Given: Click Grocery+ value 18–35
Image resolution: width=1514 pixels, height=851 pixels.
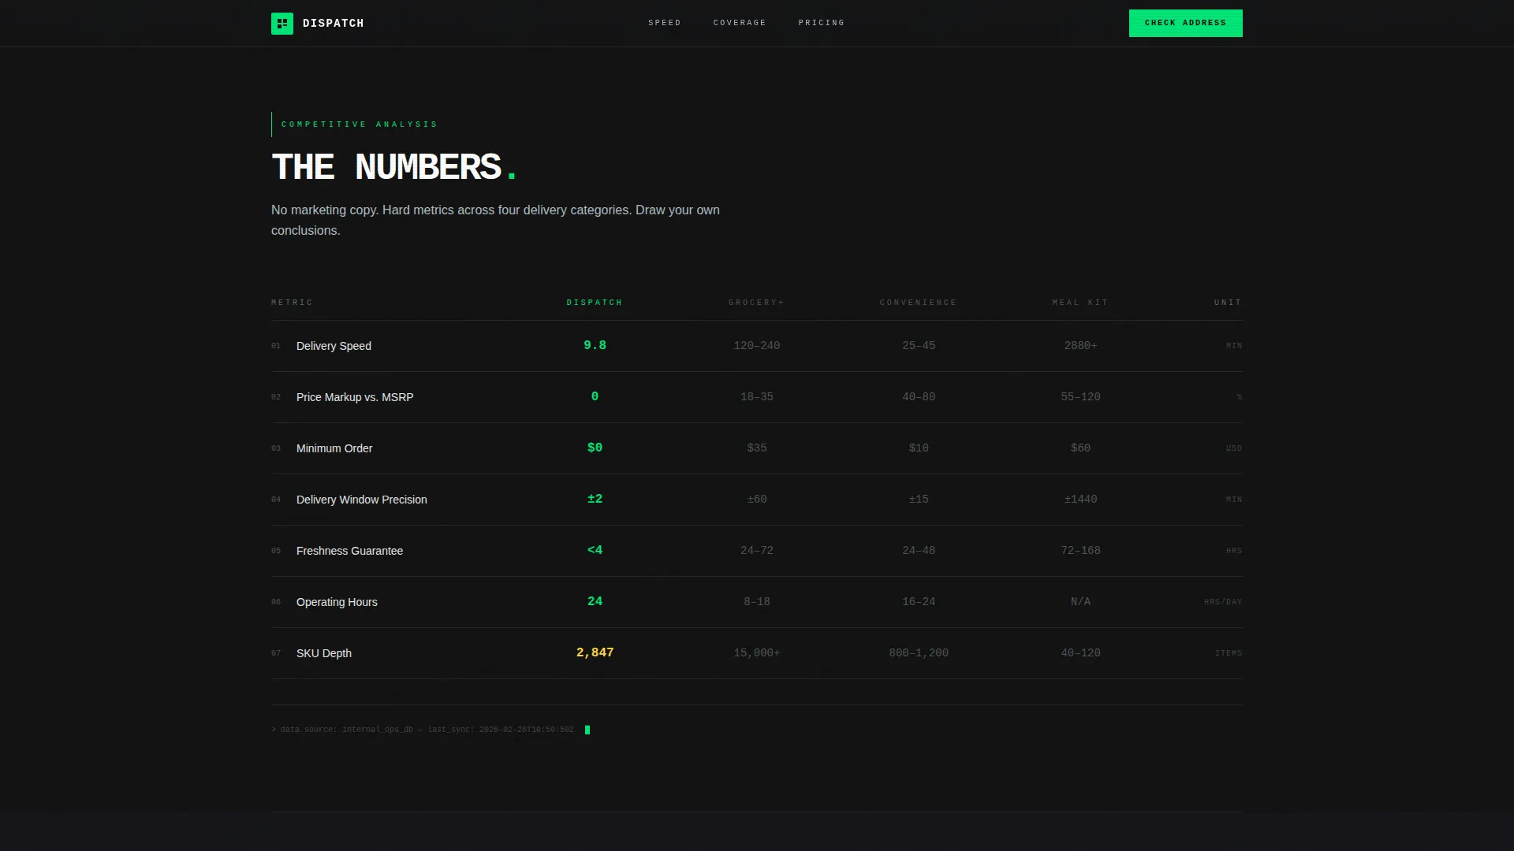Looking at the screenshot, I should (x=756, y=397).
